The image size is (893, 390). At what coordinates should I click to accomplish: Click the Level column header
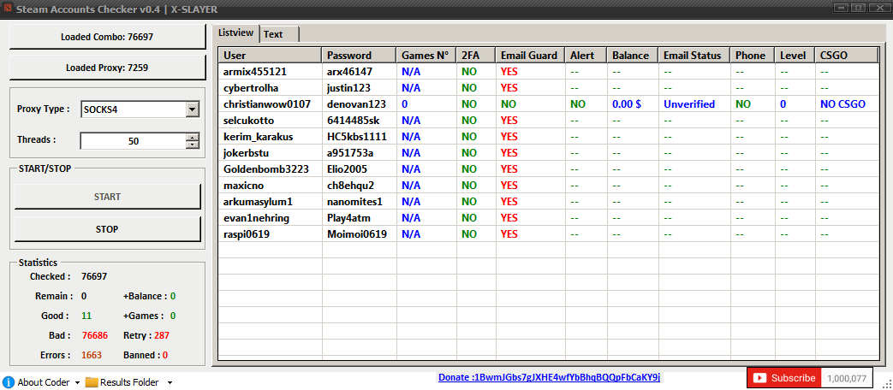[795, 55]
